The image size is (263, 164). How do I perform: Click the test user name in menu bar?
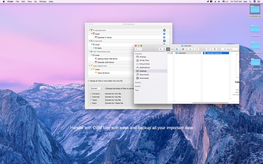click(x=245, y=1)
